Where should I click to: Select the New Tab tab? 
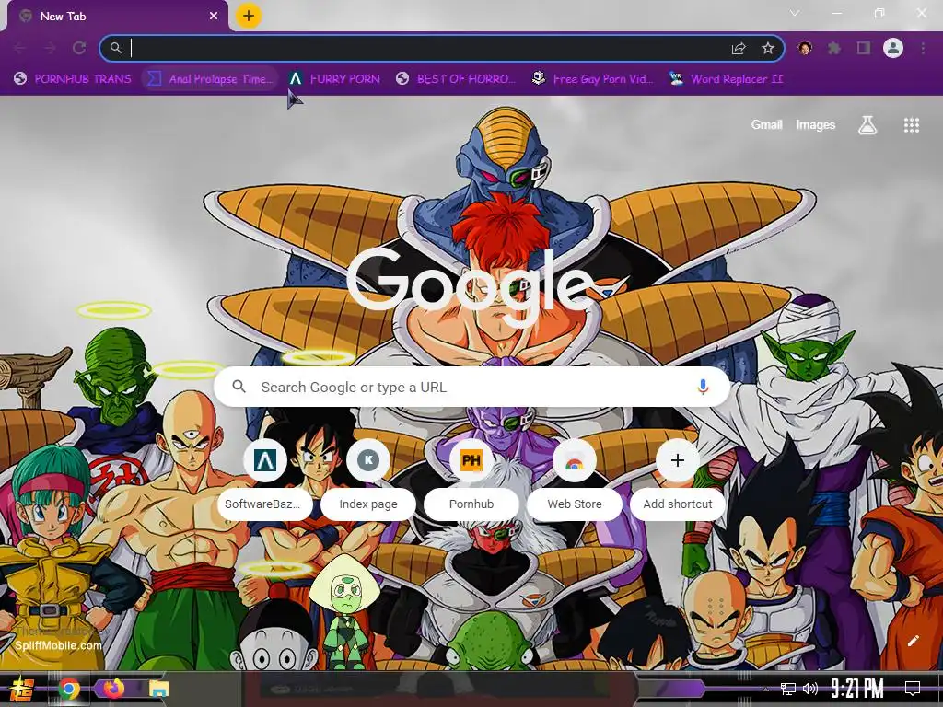tap(117, 17)
